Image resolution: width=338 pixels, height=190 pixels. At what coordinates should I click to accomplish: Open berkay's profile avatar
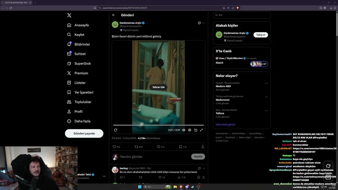coord(115,170)
